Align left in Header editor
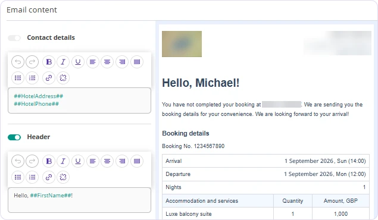378x220 pixels. 93,161
